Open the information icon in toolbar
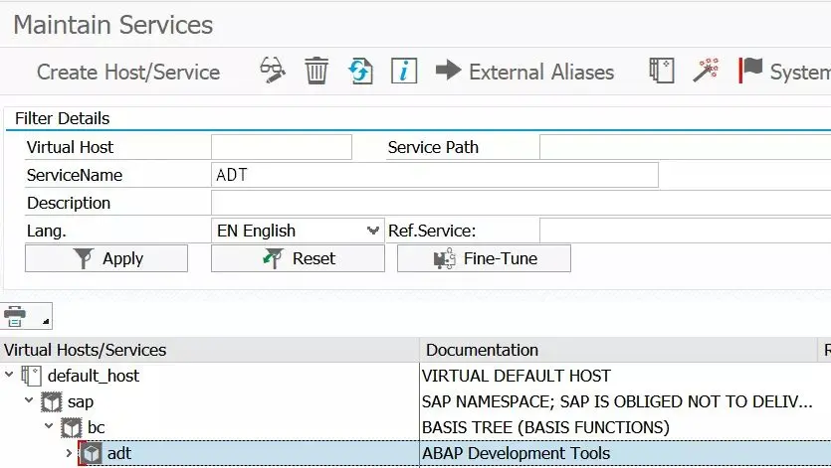This screenshot has height=468, width=831. 403,71
